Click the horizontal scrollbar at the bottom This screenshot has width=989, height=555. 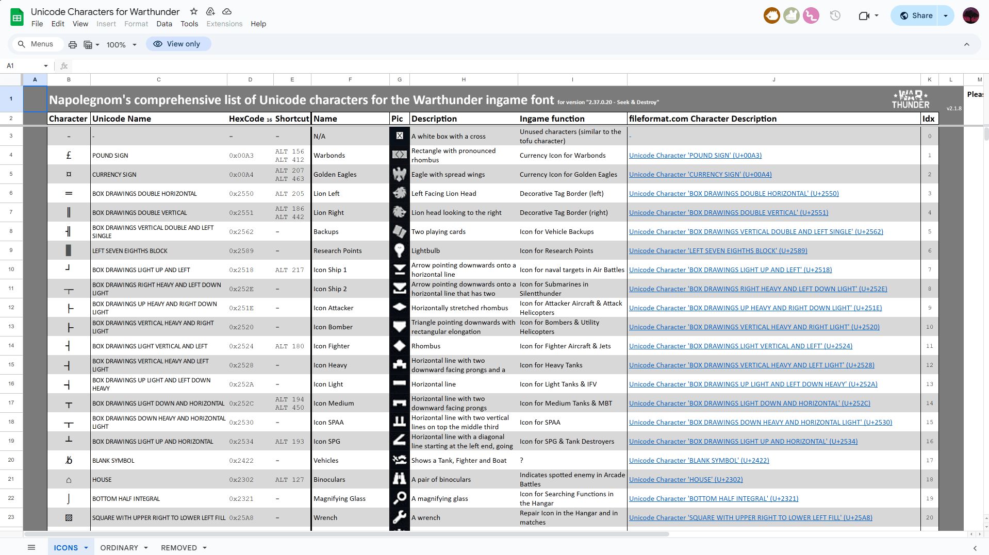[x=345, y=534]
